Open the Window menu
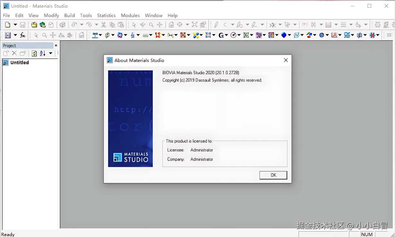The width and height of the screenshot is (395, 237). click(154, 15)
